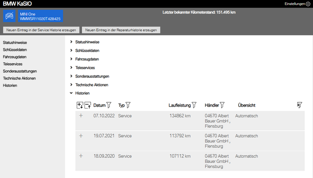Select Statushinweise in left sidebar
This screenshot has width=313, height=178.
click(x=15, y=43)
